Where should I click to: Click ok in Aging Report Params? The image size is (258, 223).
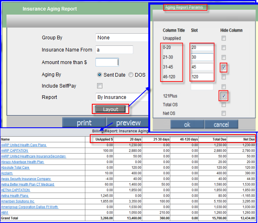(x=187, y=124)
